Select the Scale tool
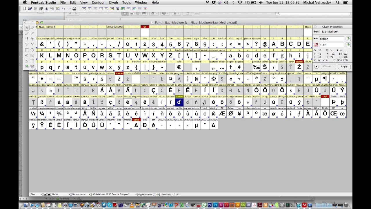371x209 pixels. (32, 55)
